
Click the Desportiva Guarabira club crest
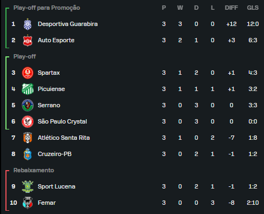pos(28,24)
